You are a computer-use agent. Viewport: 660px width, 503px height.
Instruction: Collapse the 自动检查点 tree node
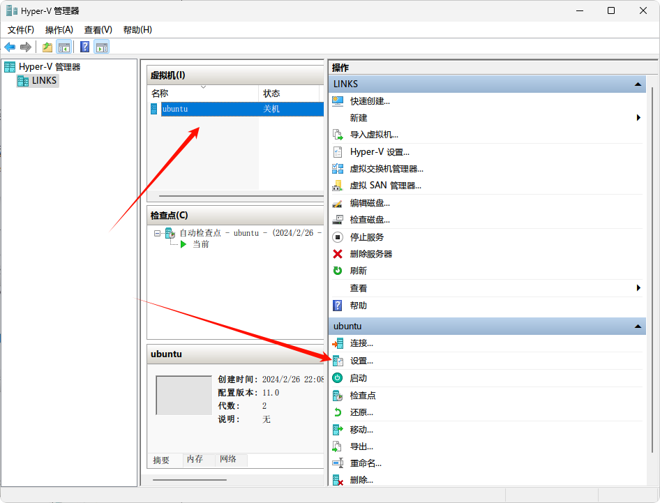click(157, 233)
